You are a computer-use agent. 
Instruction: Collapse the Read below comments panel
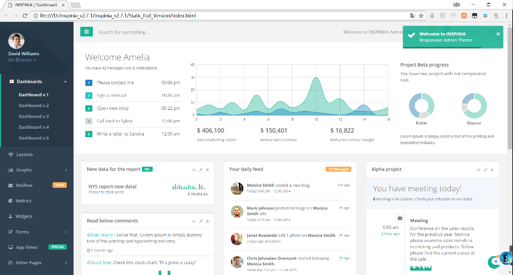[x=194, y=221]
